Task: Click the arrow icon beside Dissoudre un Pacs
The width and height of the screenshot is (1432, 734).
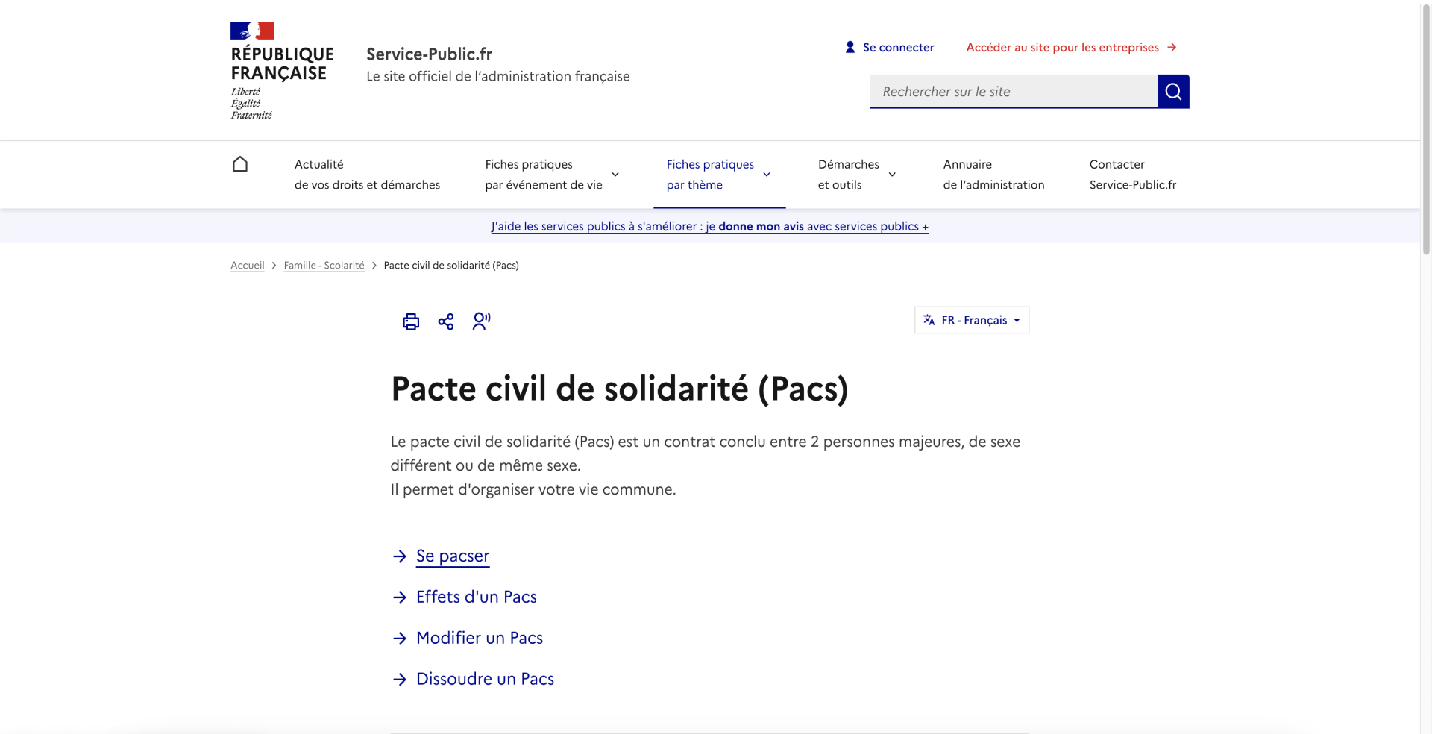Action: [400, 680]
